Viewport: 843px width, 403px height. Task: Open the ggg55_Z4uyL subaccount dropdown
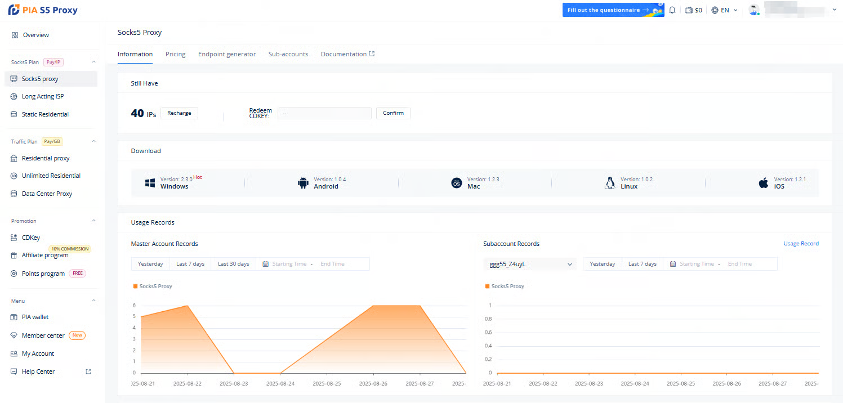[530, 264]
